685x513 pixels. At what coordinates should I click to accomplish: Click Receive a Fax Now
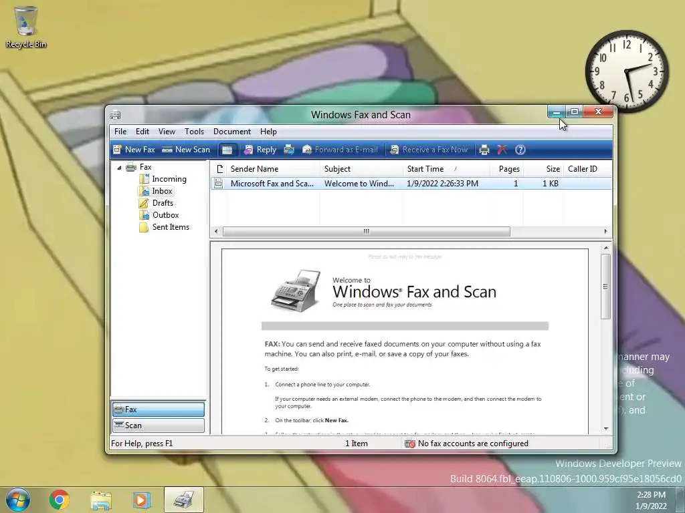click(429, 150)
